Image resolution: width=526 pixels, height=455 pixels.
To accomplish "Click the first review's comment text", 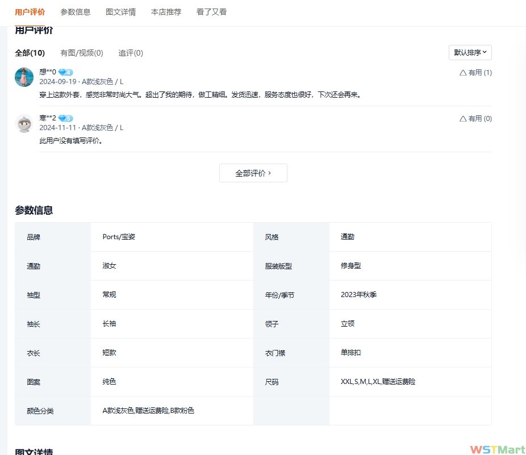I will coord(200,94).
